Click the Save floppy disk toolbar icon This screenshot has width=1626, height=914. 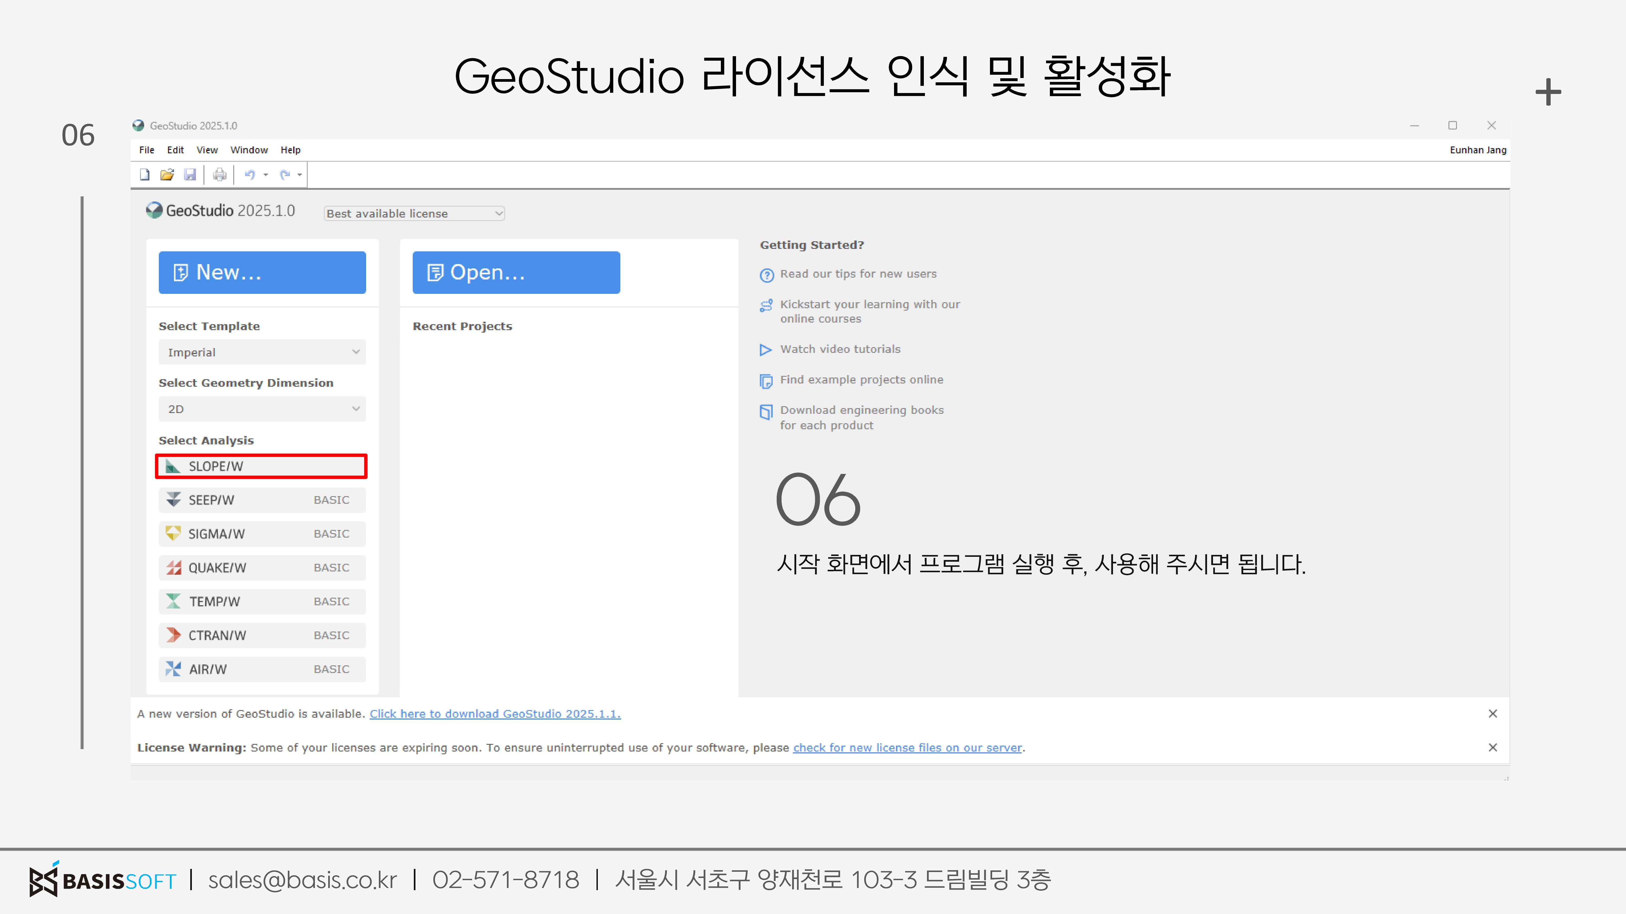190,175
